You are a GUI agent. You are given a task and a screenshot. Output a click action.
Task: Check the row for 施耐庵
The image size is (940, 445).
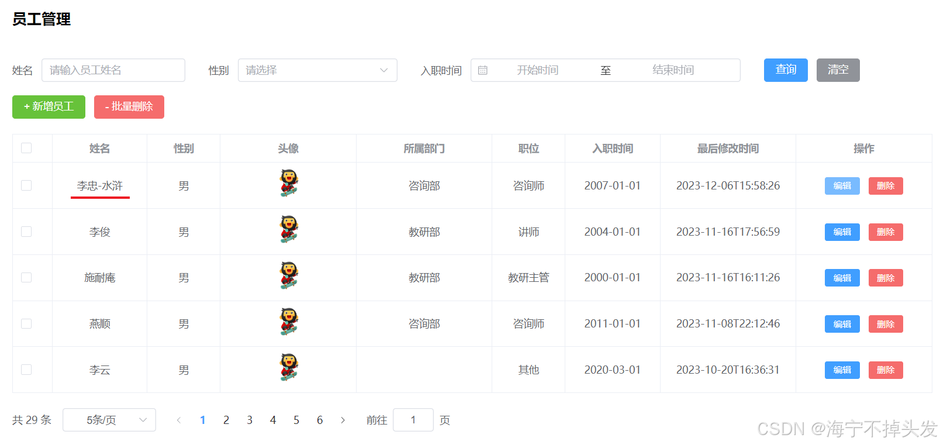tap(26, 277)
